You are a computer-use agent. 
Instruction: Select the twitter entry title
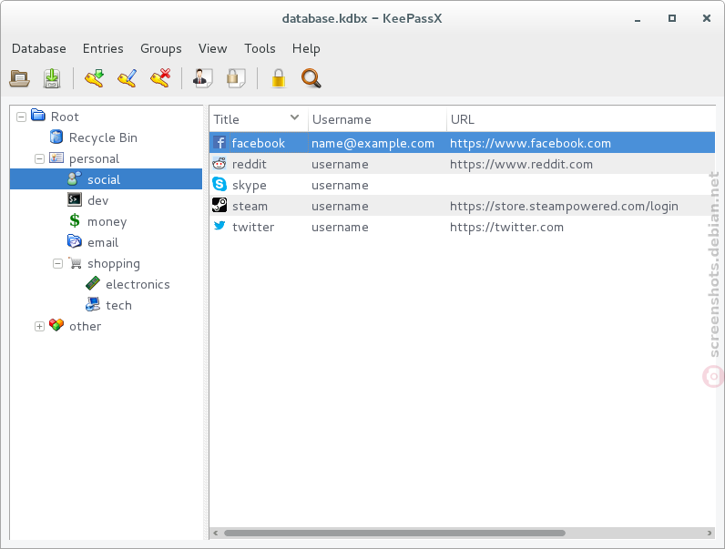(x=253, y=227)
